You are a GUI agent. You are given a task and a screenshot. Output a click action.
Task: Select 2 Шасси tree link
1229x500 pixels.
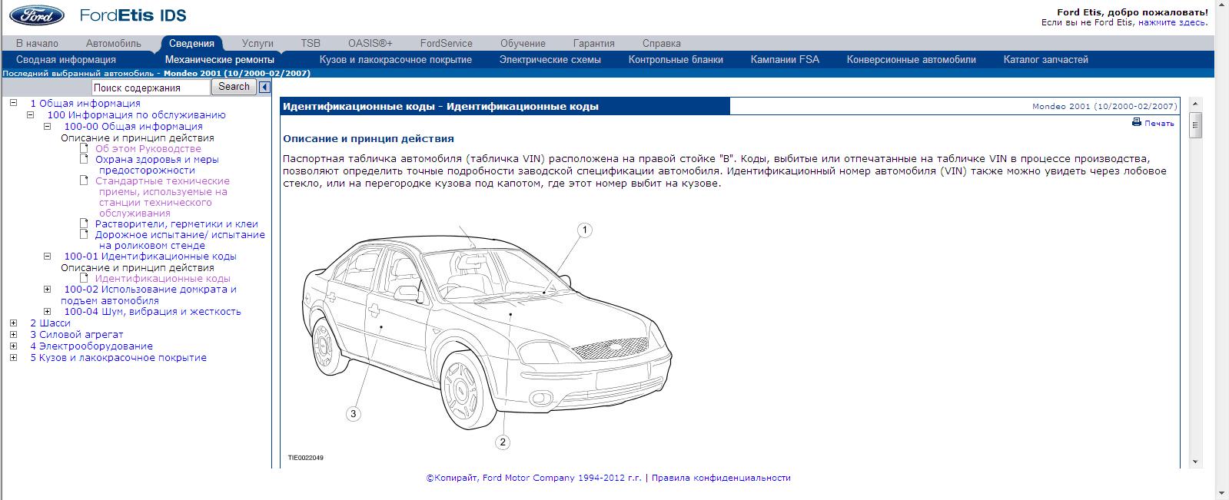click(x=50, y=323)
